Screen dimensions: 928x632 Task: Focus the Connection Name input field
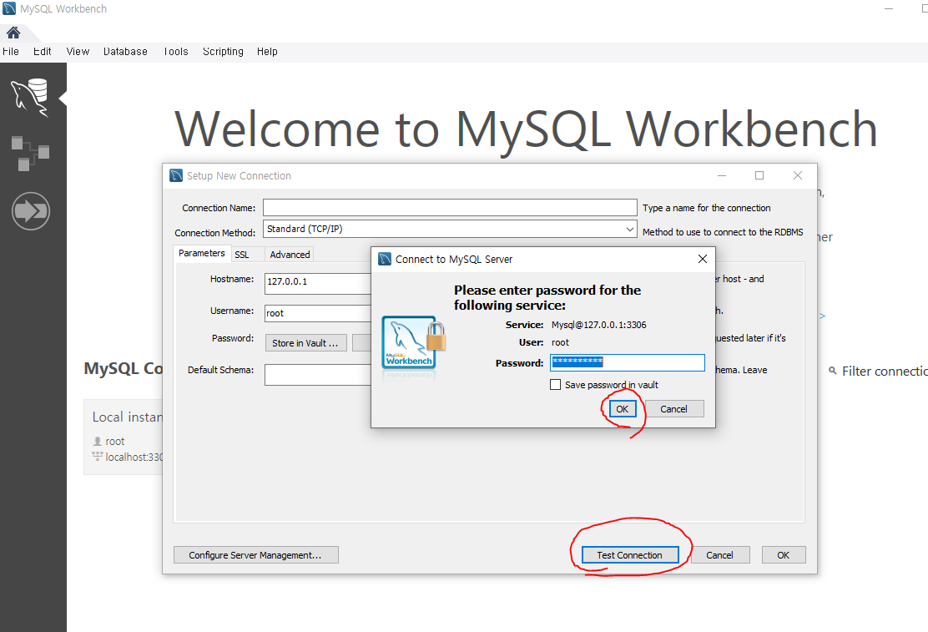coord(450,207)
